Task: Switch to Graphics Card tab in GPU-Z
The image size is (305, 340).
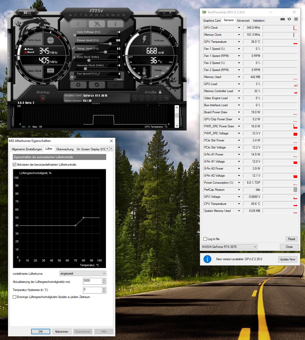Action: pyautogui.click(x=212, y=21)
